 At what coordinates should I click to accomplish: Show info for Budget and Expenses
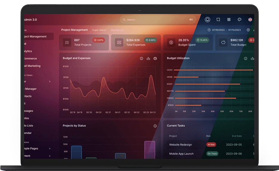(141, 58)
